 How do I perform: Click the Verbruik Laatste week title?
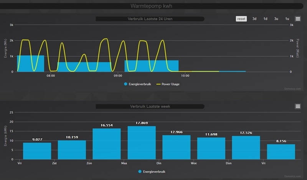tap(150, 106)
